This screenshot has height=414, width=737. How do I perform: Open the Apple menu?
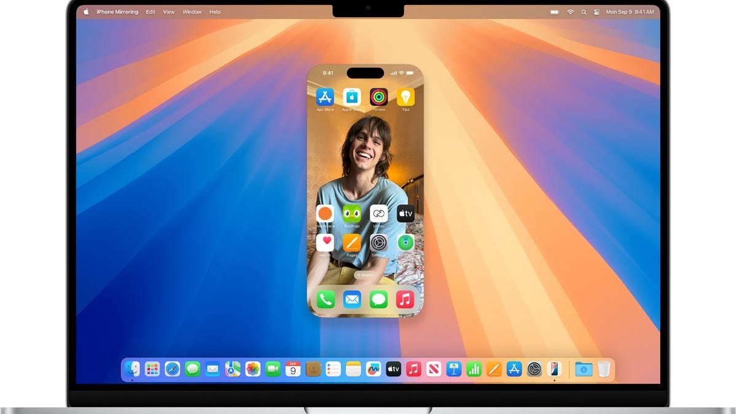86,12
